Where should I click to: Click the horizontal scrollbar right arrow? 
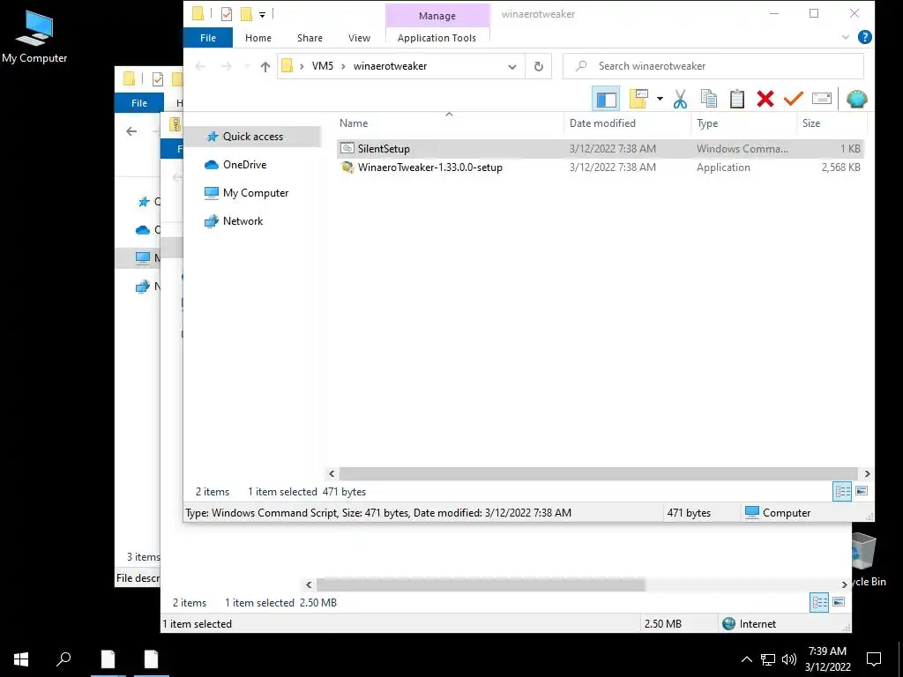[868, 473]
